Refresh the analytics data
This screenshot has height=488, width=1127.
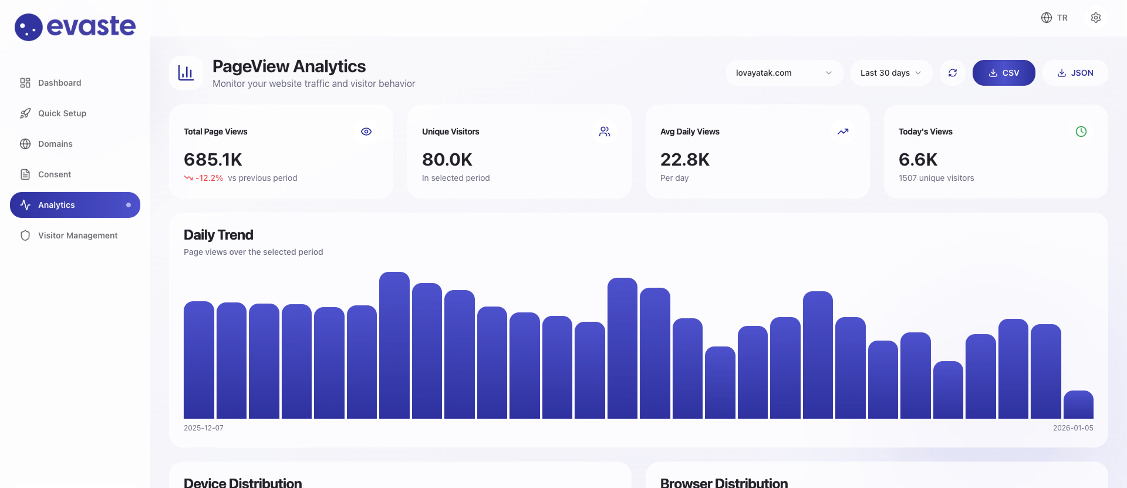pyautogui.click(x=953, y=73)
